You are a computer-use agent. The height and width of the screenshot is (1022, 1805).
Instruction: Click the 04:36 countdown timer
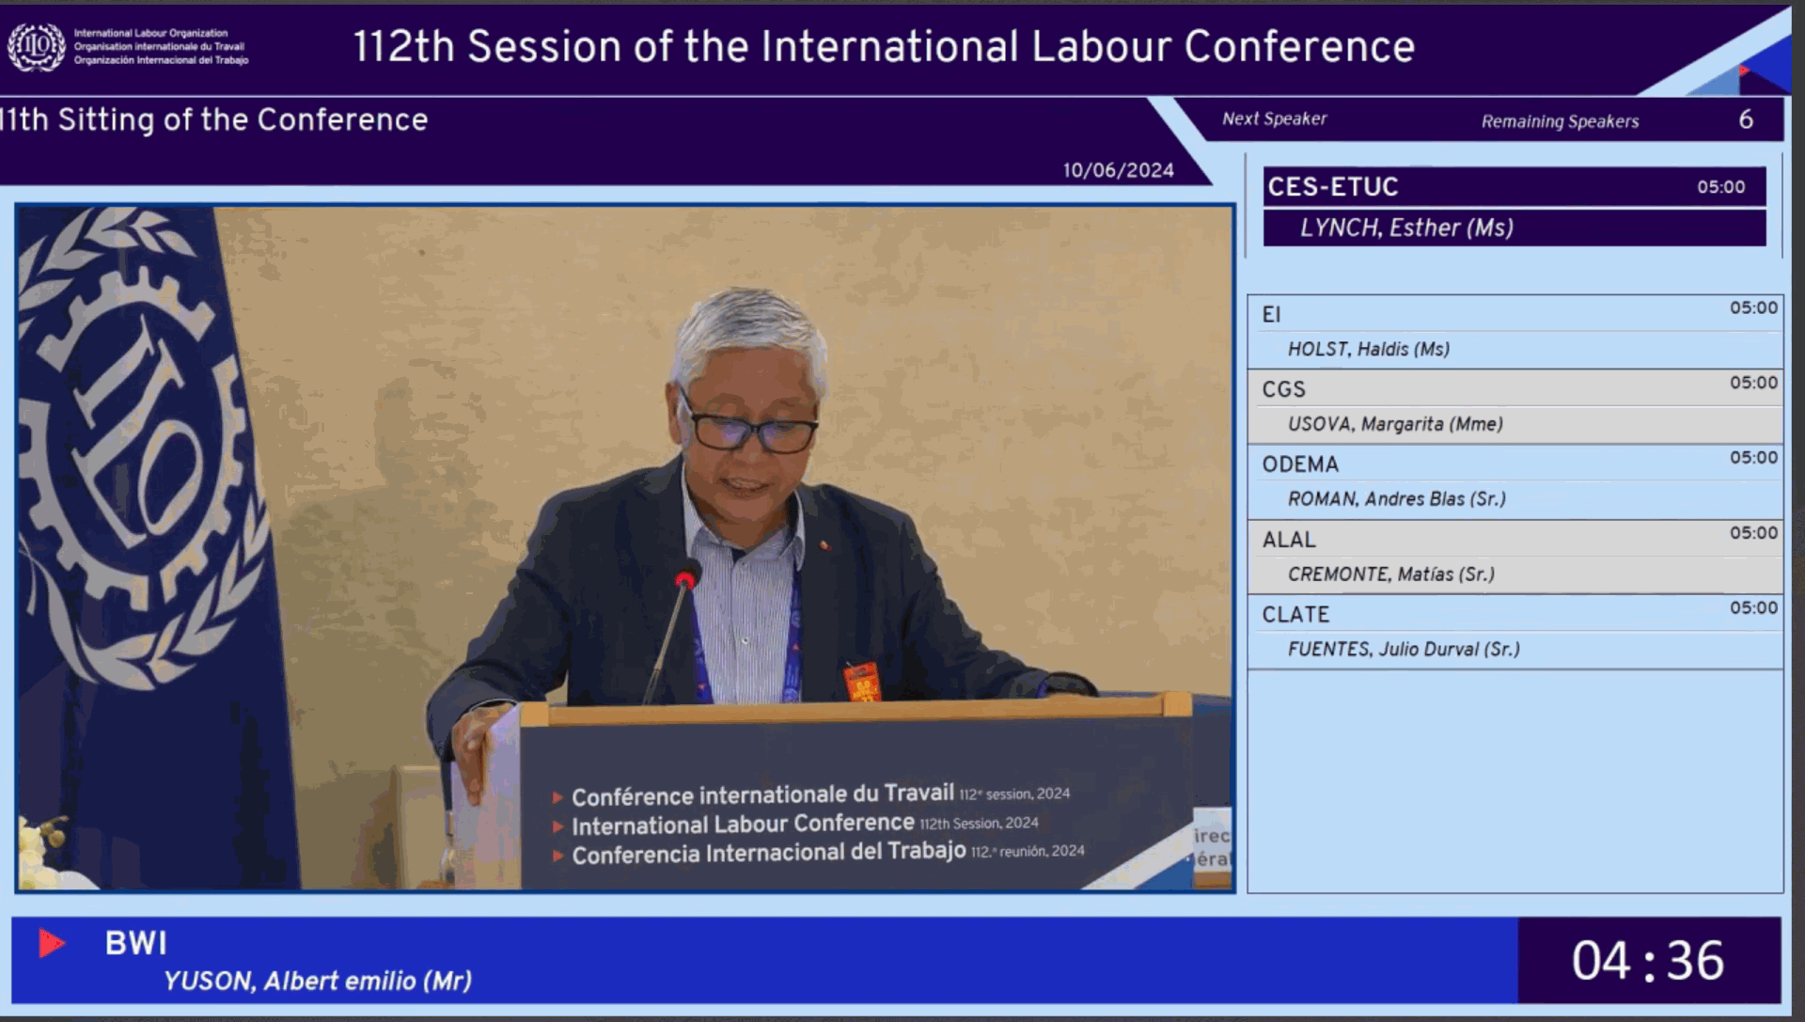pyautogui.click(x=1648, y=961)
